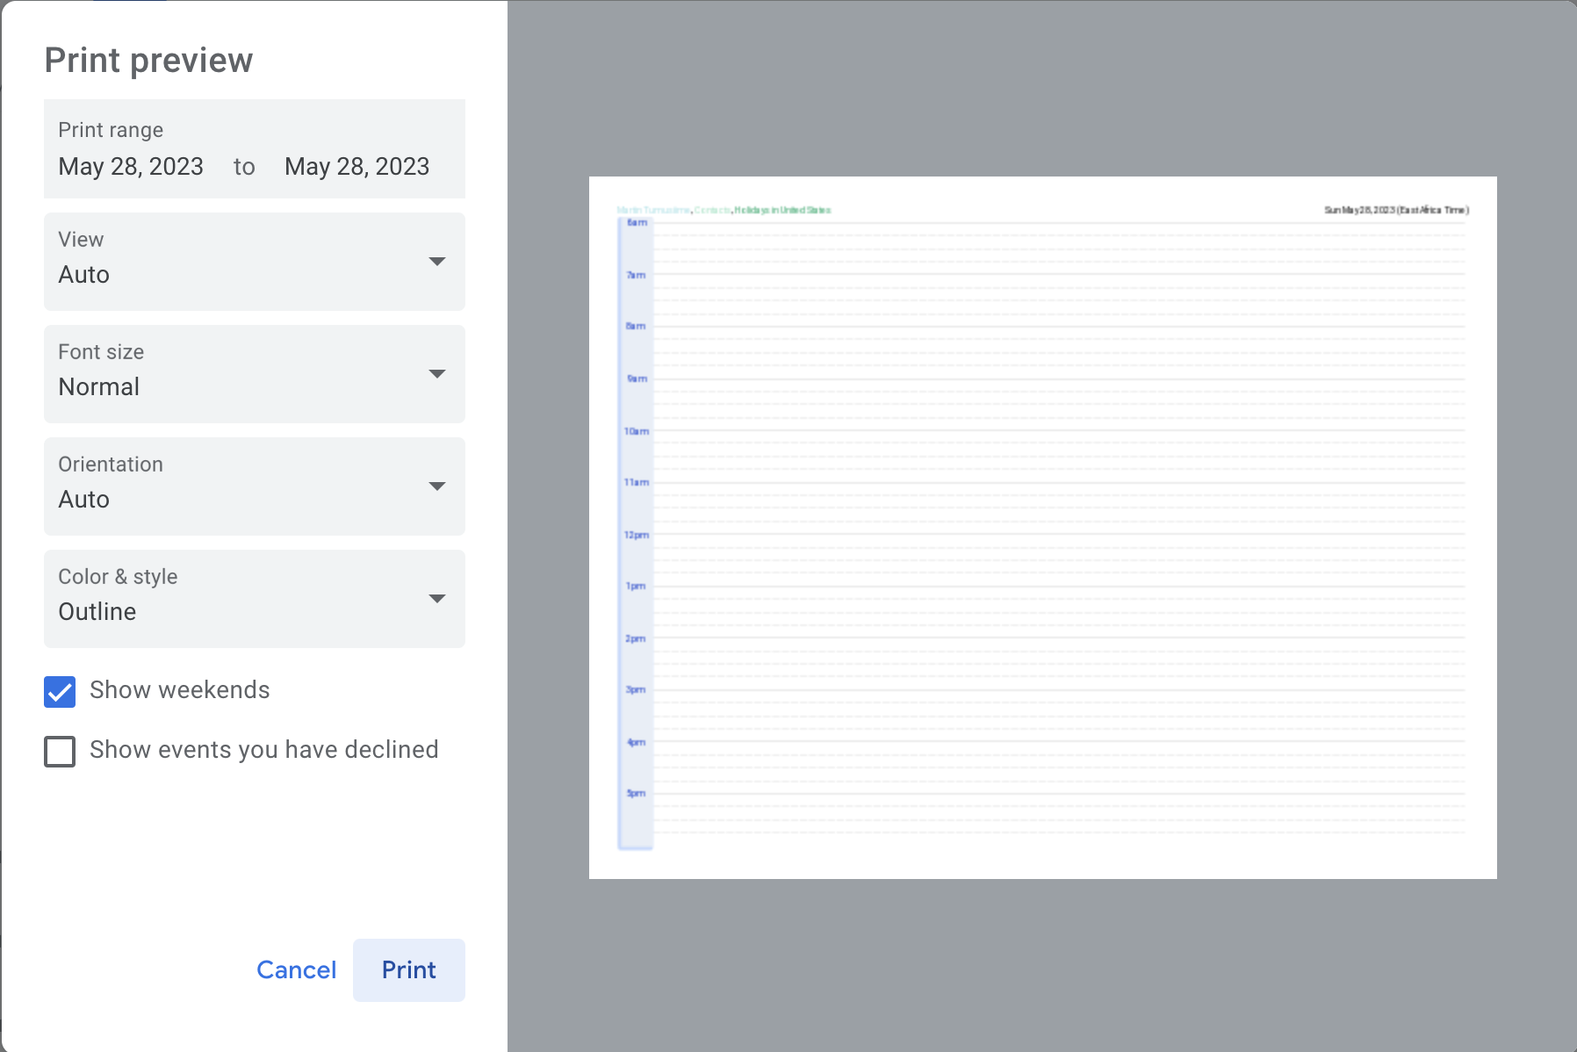The image size is (1577, 1052).
Task: Click the Holidays in United States label
Action: click(x=782, y=210)
